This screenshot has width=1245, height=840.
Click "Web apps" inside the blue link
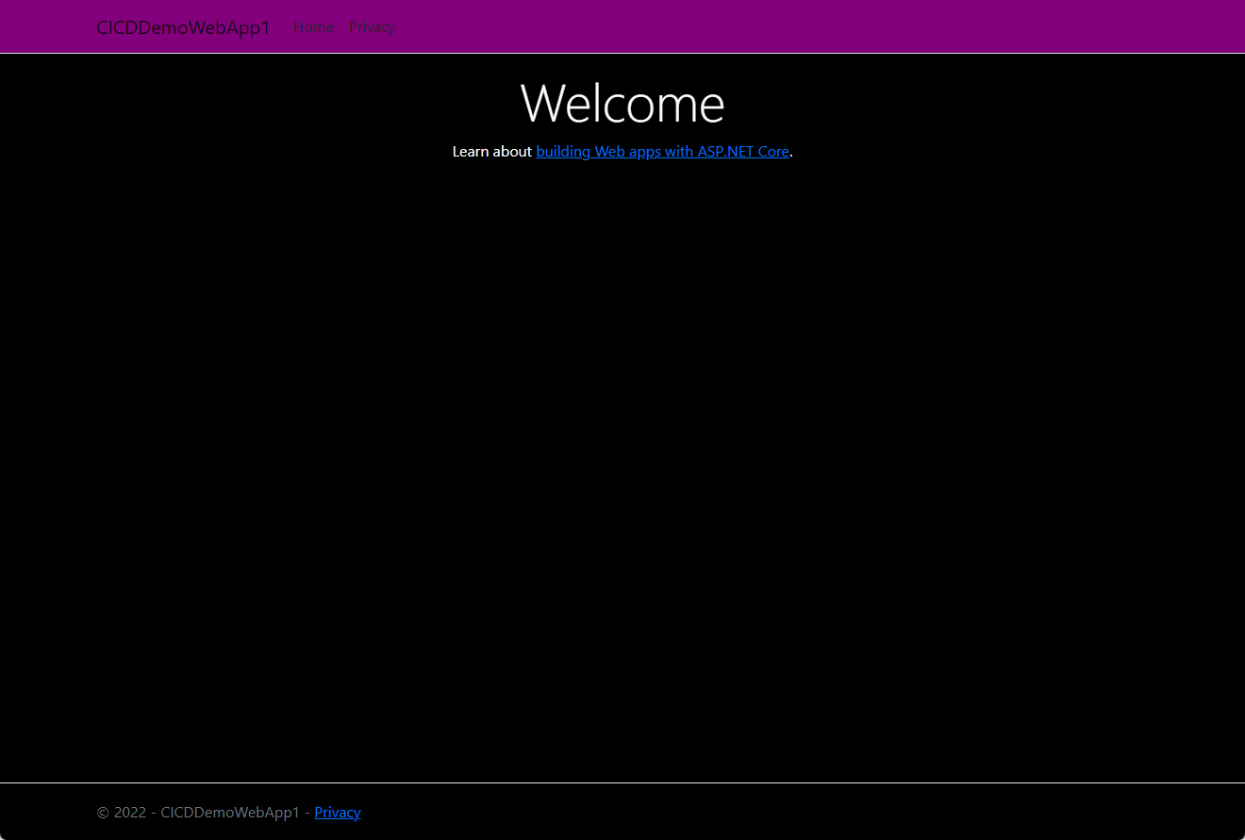(x=627, y=151)
